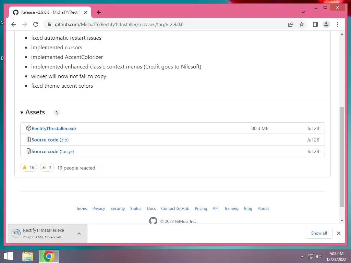Close the Release v2.9.8.6 tab
The height and width of the screenshot is (263, 351).
click(85, 12)
